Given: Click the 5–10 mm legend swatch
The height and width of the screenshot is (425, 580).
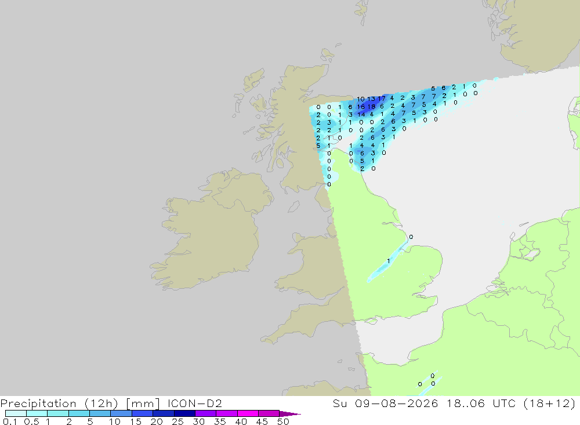Looking at the screenshot, I should click(x=100, y=413).
